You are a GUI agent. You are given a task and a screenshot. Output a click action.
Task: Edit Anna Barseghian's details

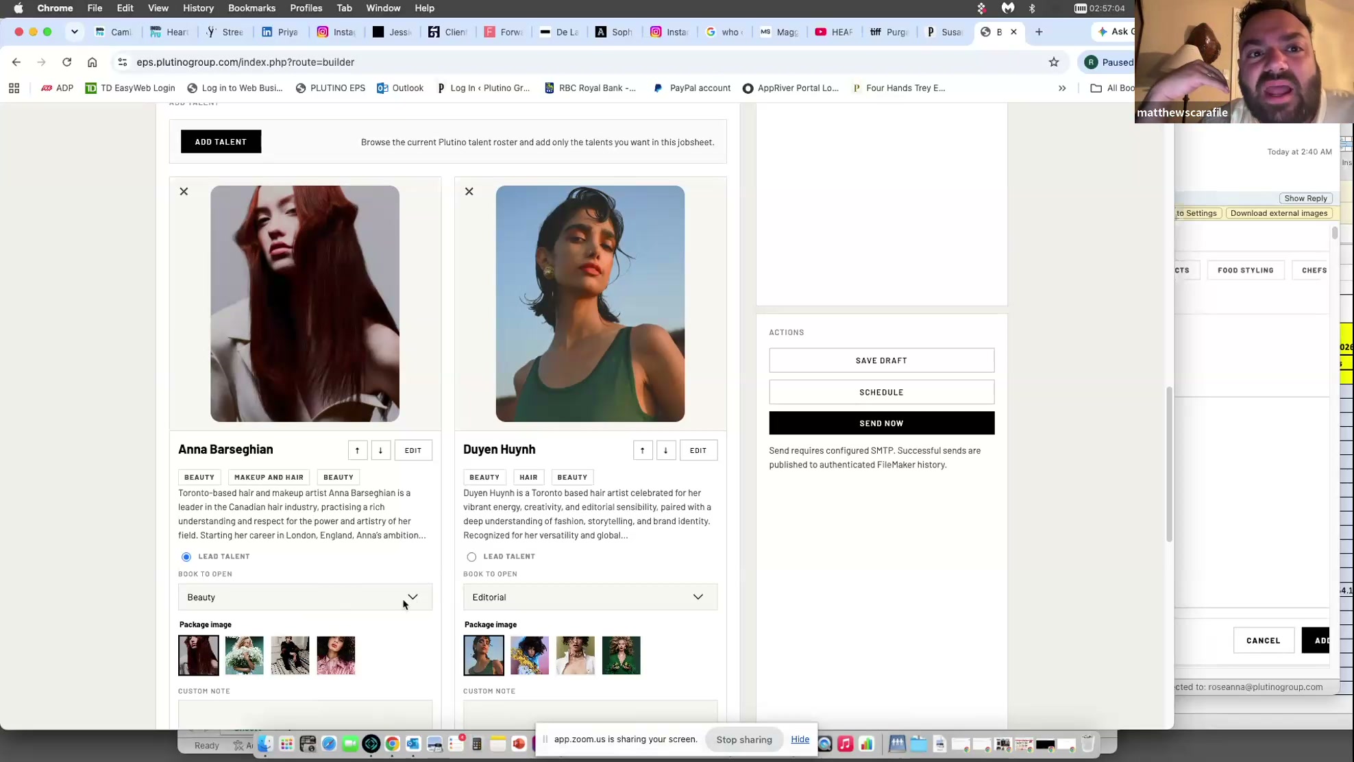pyautogui.click(x=413, y=450)
